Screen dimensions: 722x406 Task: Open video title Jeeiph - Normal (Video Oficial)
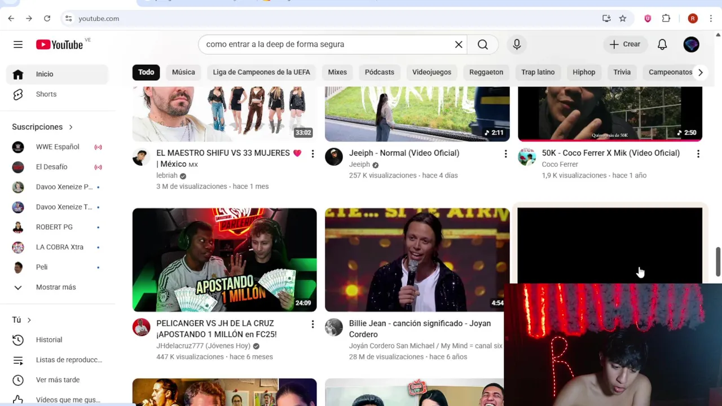pos(404,153)
